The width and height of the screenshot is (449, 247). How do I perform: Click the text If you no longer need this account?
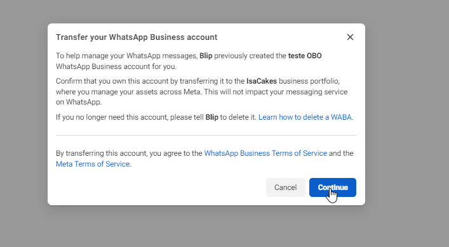(112, 117)
